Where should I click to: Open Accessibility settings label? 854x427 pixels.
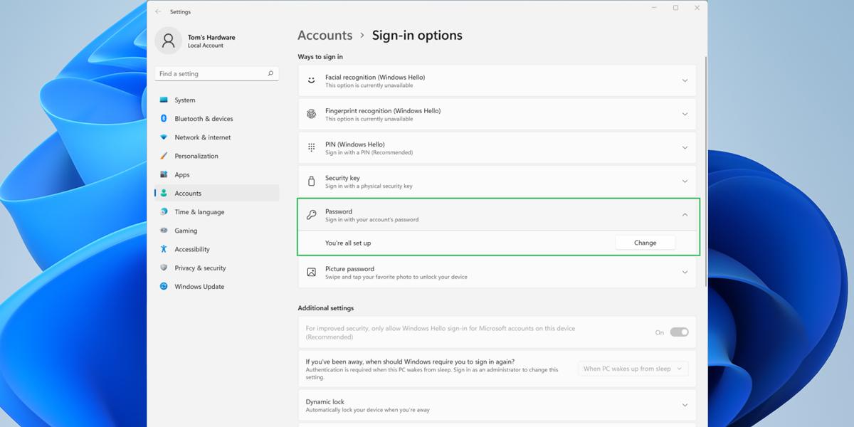192,250
